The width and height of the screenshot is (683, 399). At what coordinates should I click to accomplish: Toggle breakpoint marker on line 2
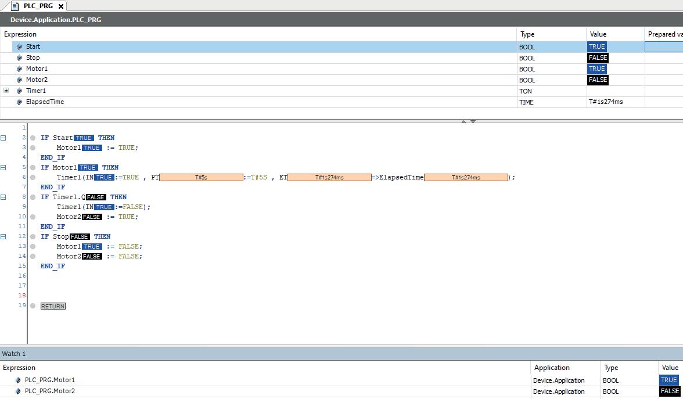[x=33, y=138]
